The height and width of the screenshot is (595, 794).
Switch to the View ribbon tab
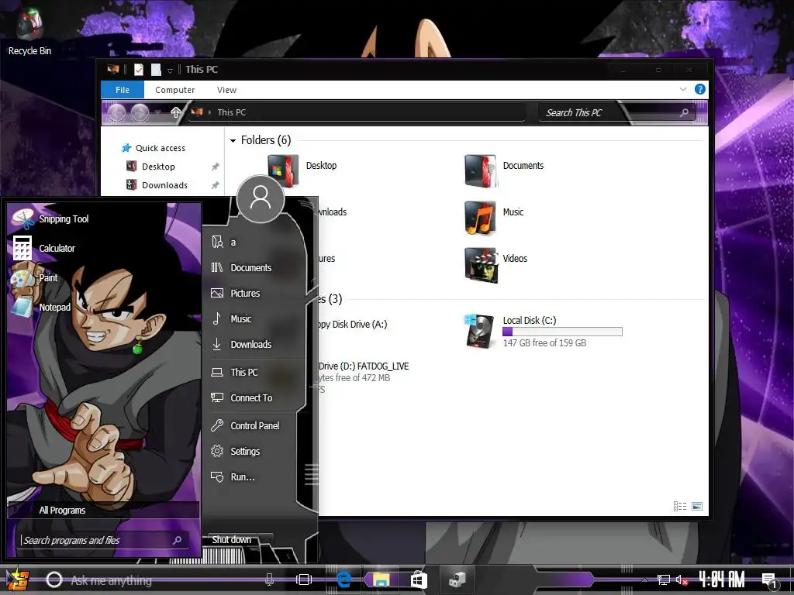(226, 90)
